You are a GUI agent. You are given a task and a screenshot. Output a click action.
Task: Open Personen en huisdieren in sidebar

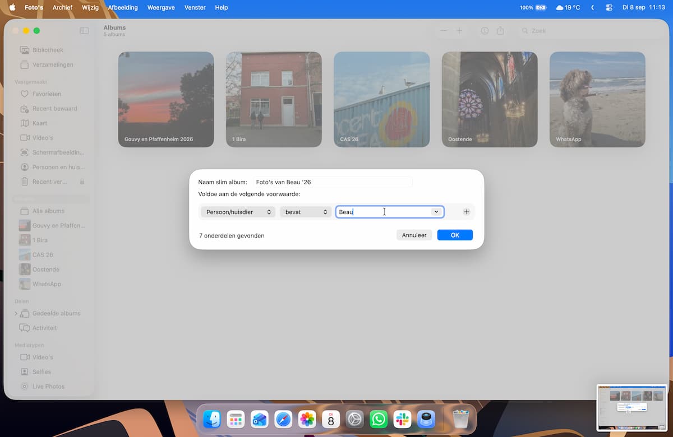(52, 167)
